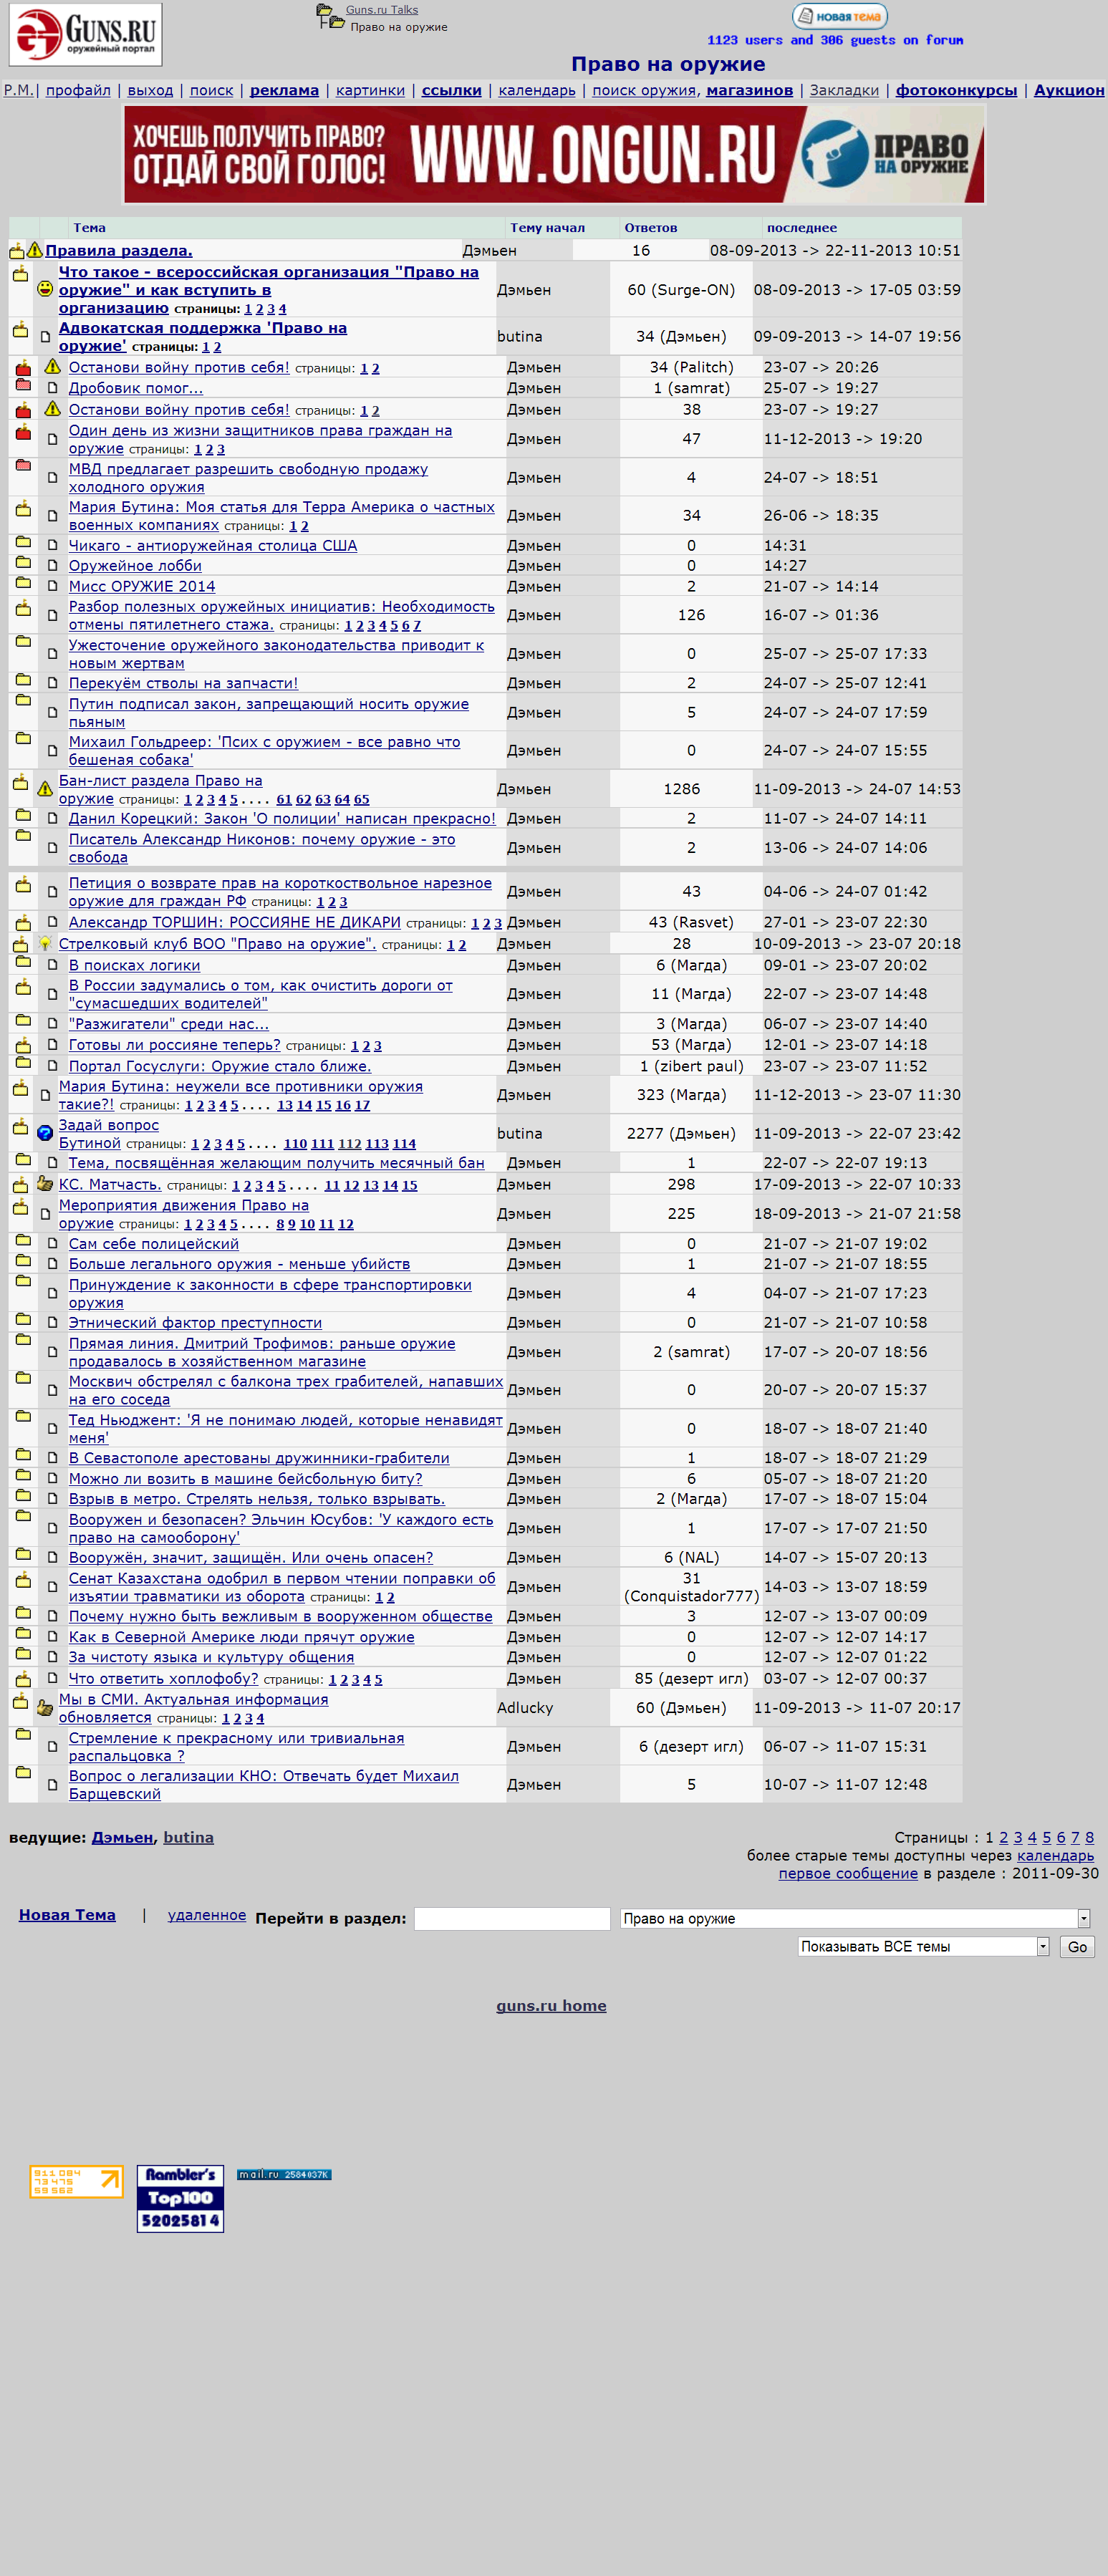The height and width of the screenshot is (2576, 1108).
Task: Click folder icon for 'Чикаго - антиоружейная столица' row
Action: [23, 543]
